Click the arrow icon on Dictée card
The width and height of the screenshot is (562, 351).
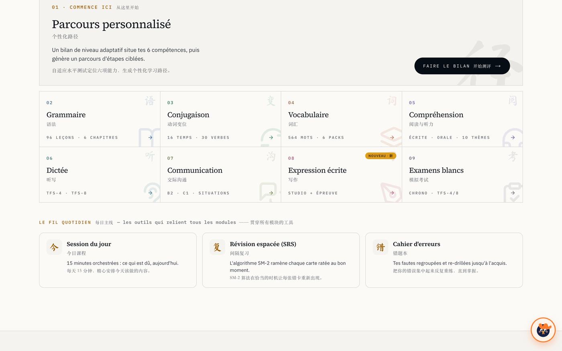click(150, 193)
